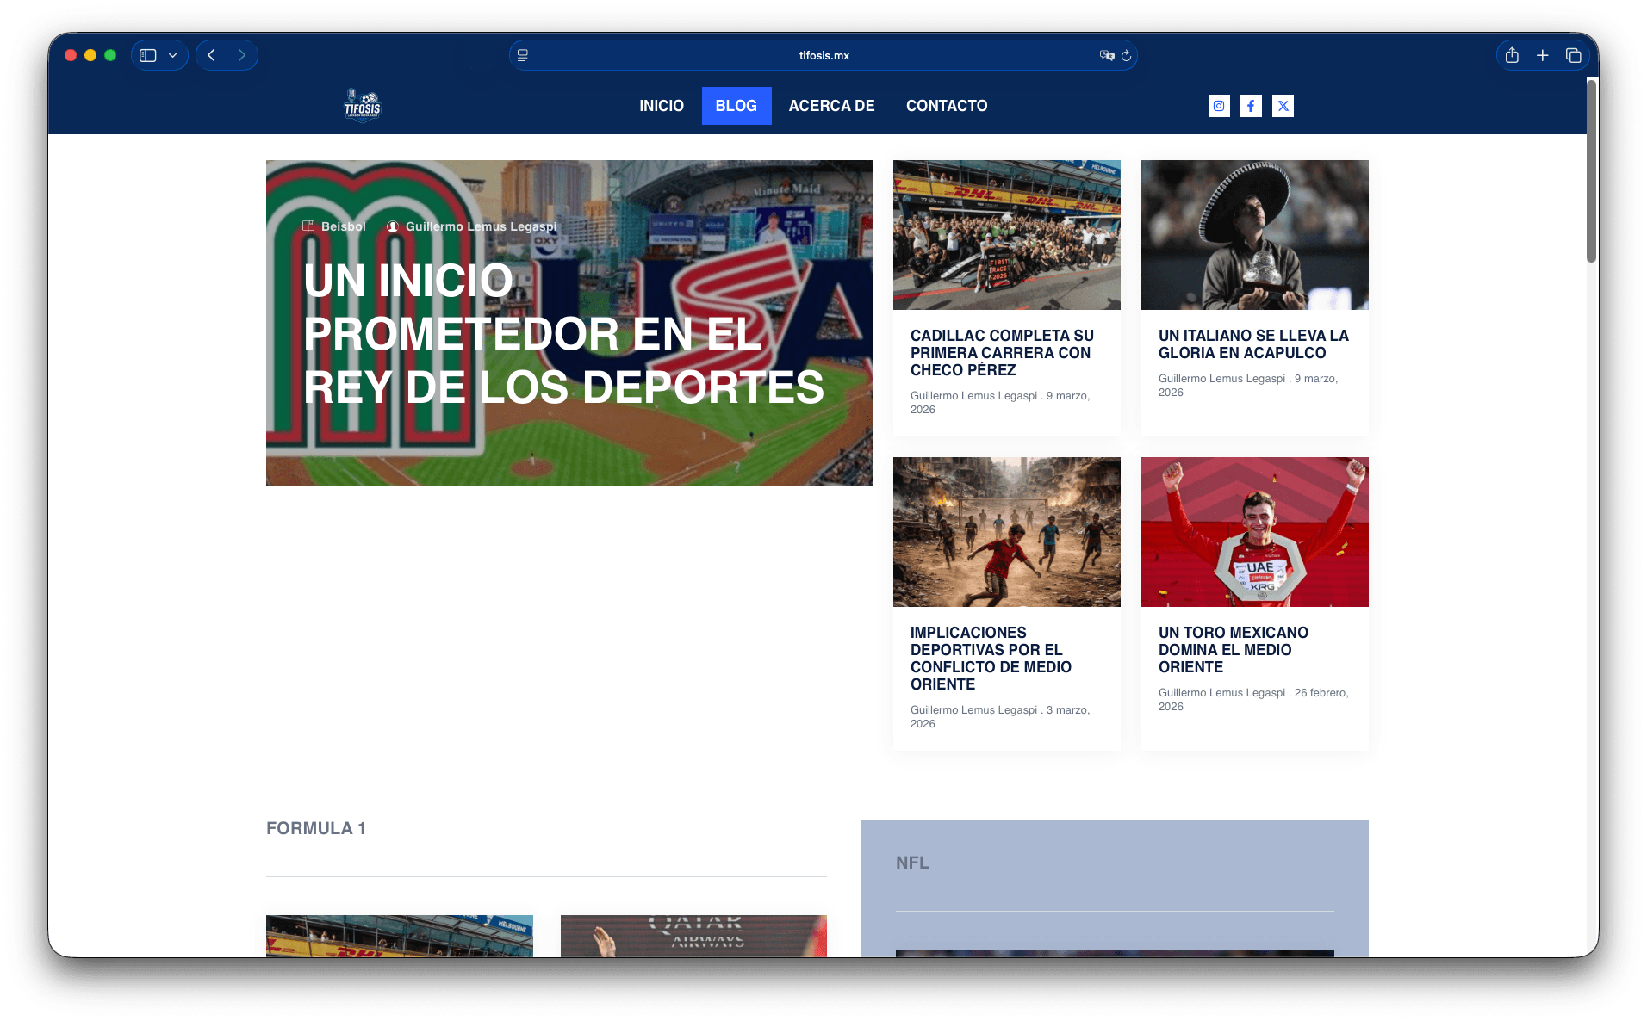Open the ACERCA DE menu item
Screen dimensions: 1647x1021
(831, 106)
